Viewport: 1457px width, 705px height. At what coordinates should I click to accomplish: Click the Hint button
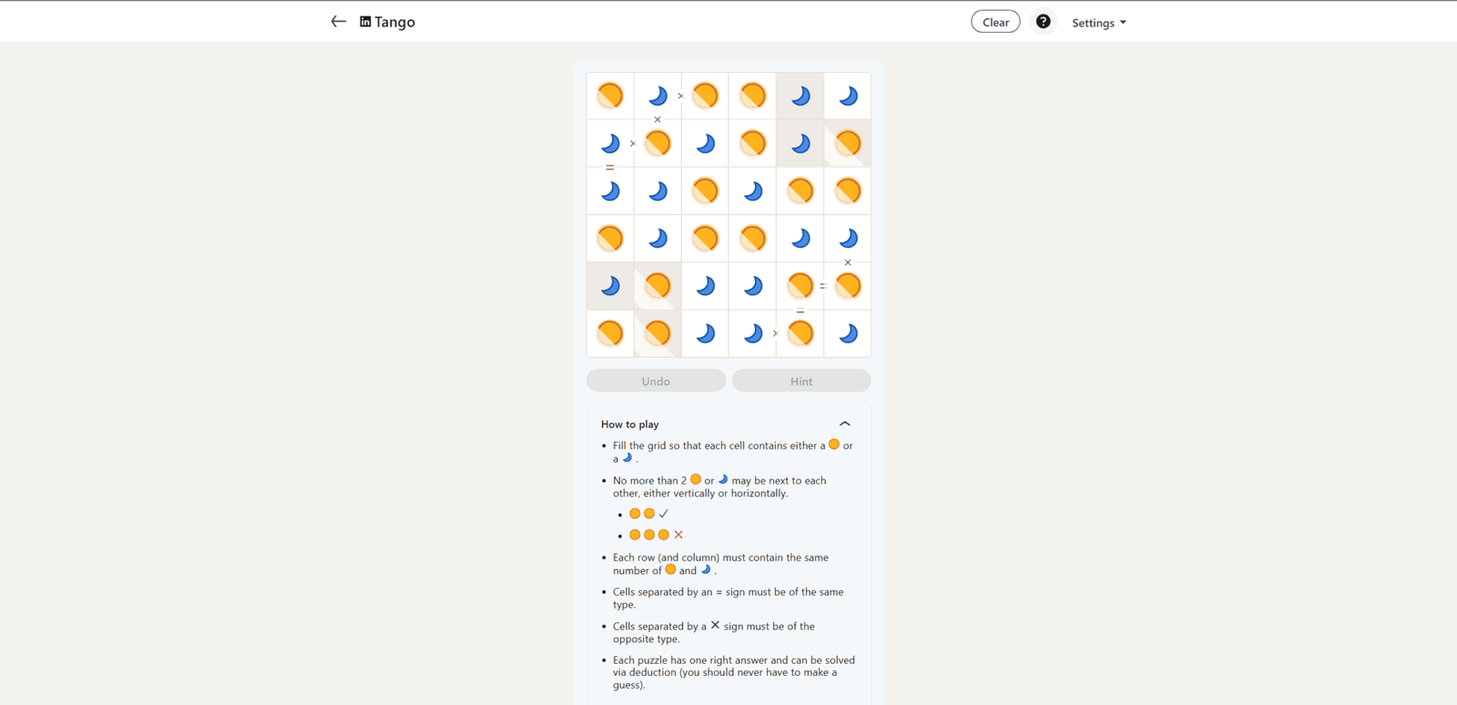pyautogui.click(x=801, y=381)
